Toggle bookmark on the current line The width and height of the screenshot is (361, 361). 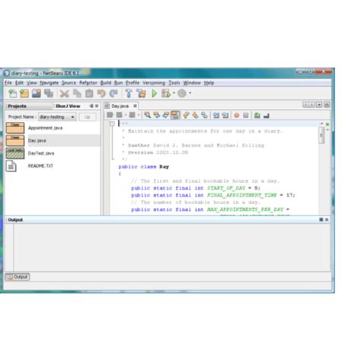tap(204, 115)
